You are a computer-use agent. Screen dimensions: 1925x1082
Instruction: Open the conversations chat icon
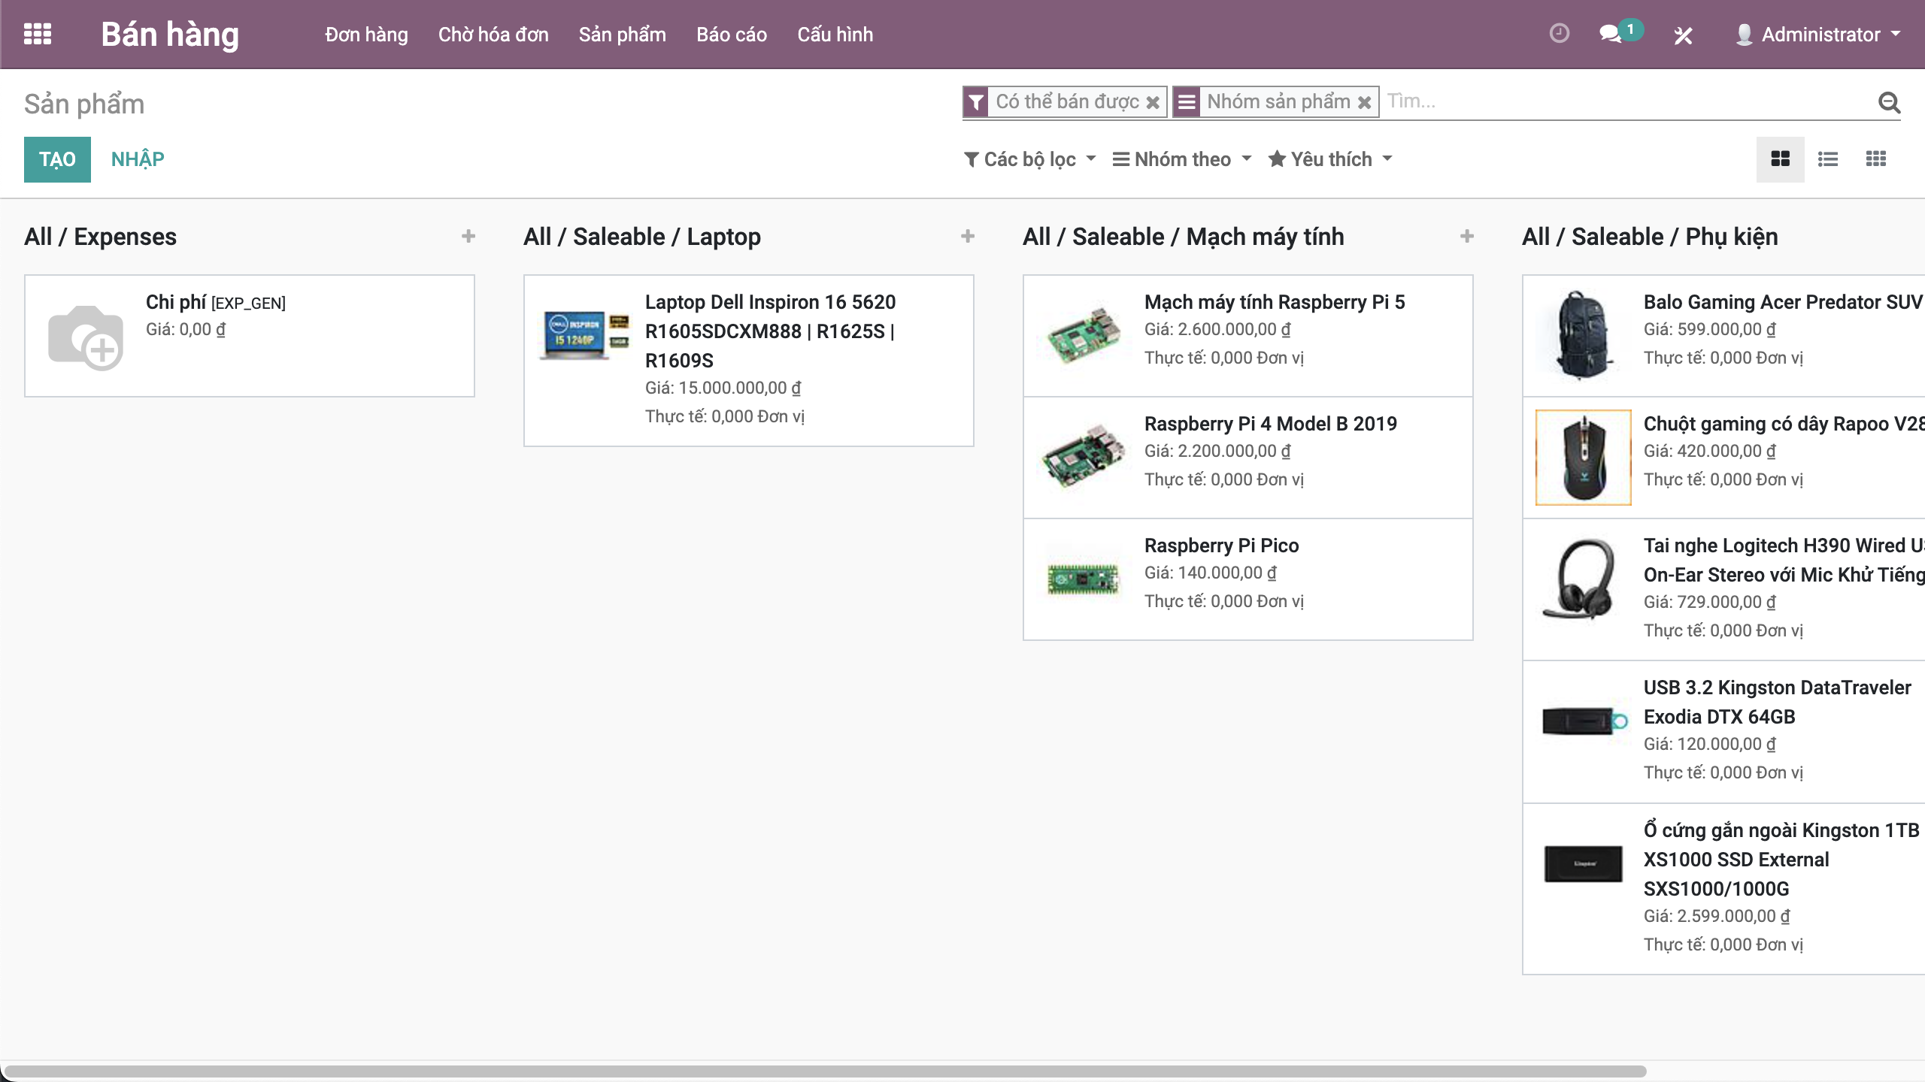[x=1610, y=34]
